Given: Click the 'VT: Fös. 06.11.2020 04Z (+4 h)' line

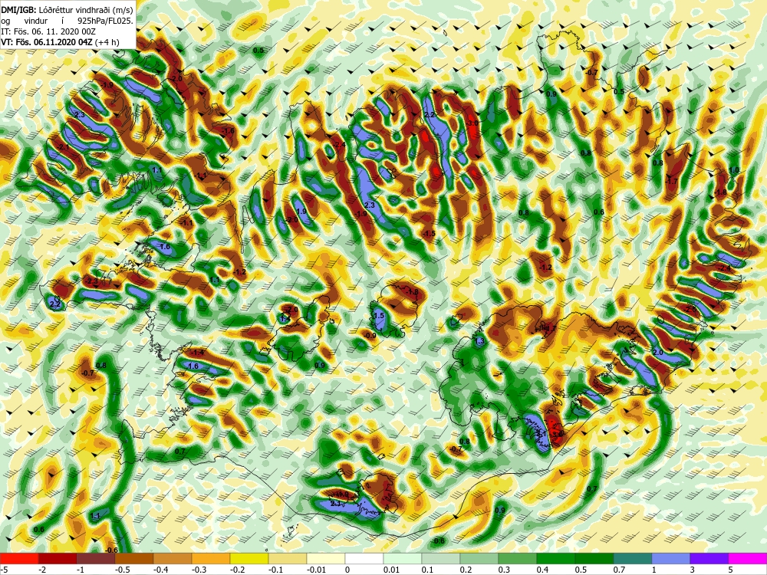Looking at the screenshot, I should pyautogui.click(x=60, y=42).
